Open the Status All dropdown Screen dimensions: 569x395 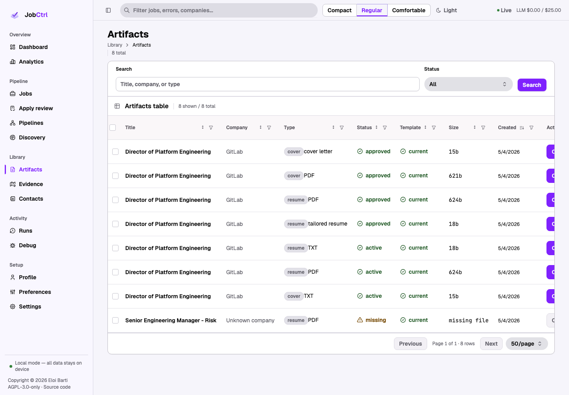(x=468, y=84)
